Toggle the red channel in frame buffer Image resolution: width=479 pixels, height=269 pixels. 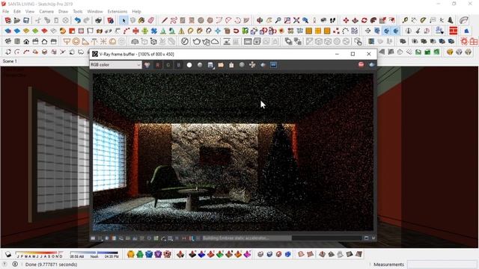[158, 65]
